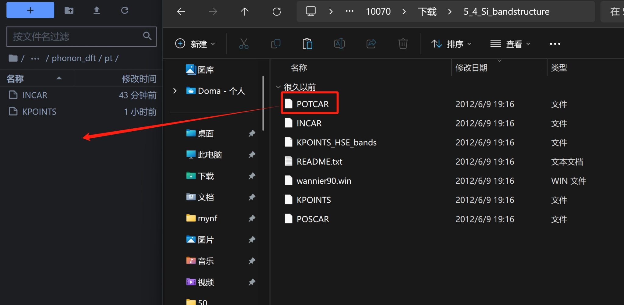Image resolution: width=624 pixels, height=305 pixels.
Task: Click the upload icon in the left file panel
Action: tap(97, 10)
